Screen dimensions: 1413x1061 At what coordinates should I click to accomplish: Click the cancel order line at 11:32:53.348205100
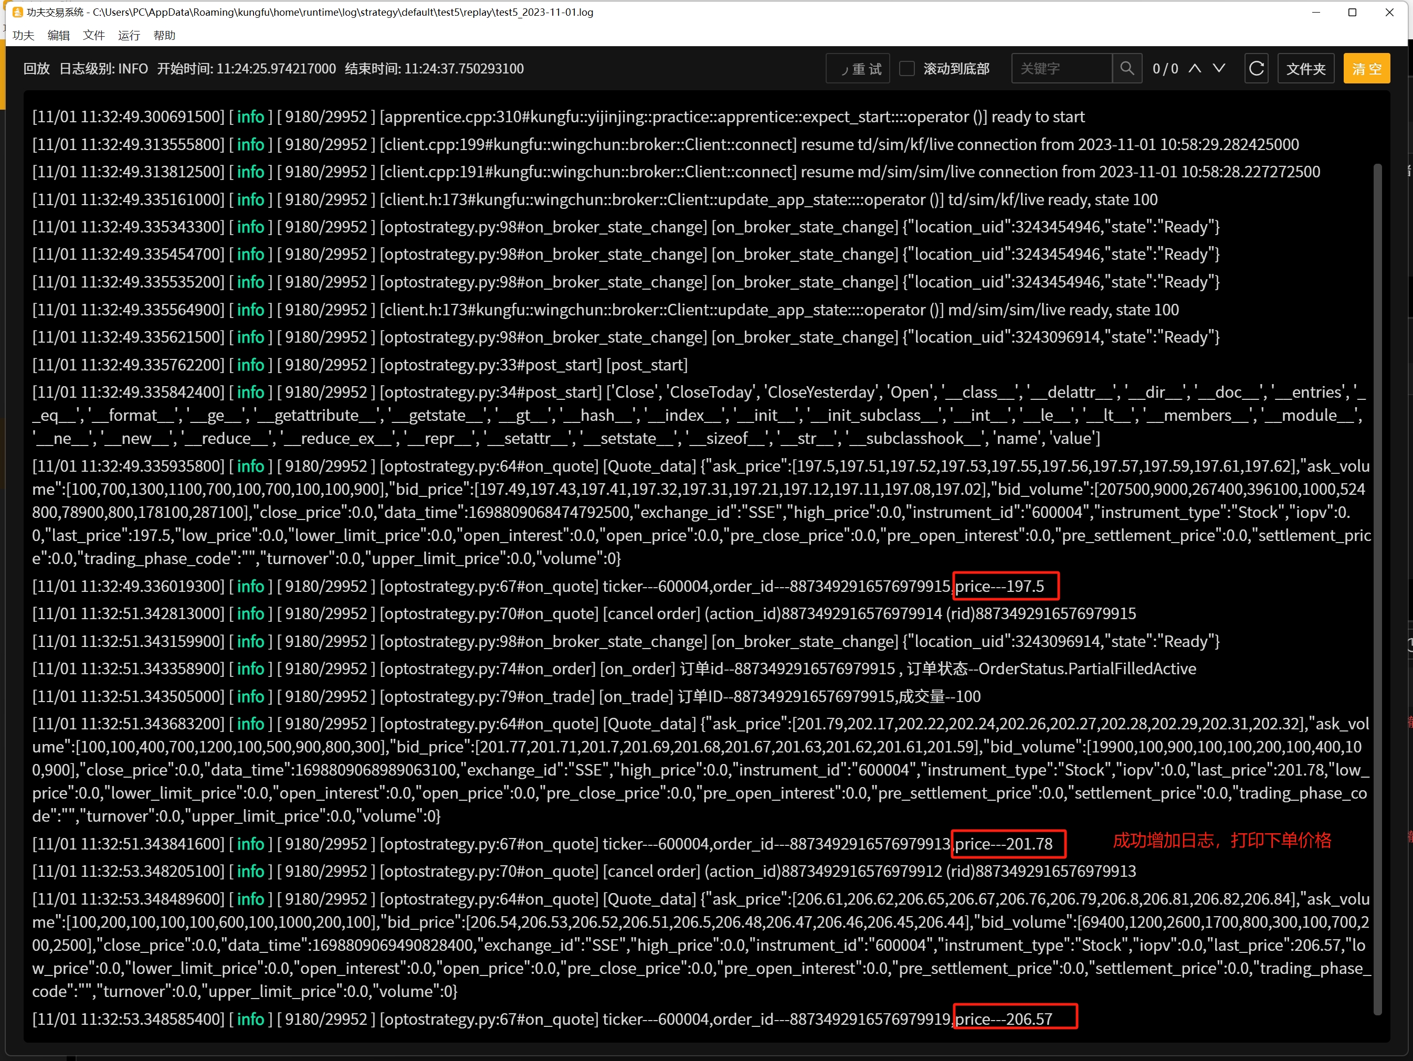pyautogui.click(x=584, y=871)
